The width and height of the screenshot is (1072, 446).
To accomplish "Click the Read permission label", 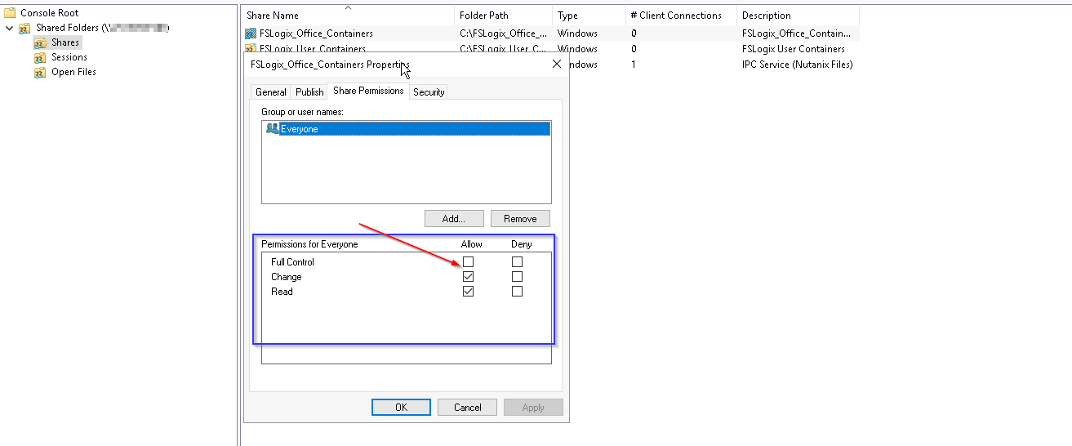I will click(x=282, y=292).
